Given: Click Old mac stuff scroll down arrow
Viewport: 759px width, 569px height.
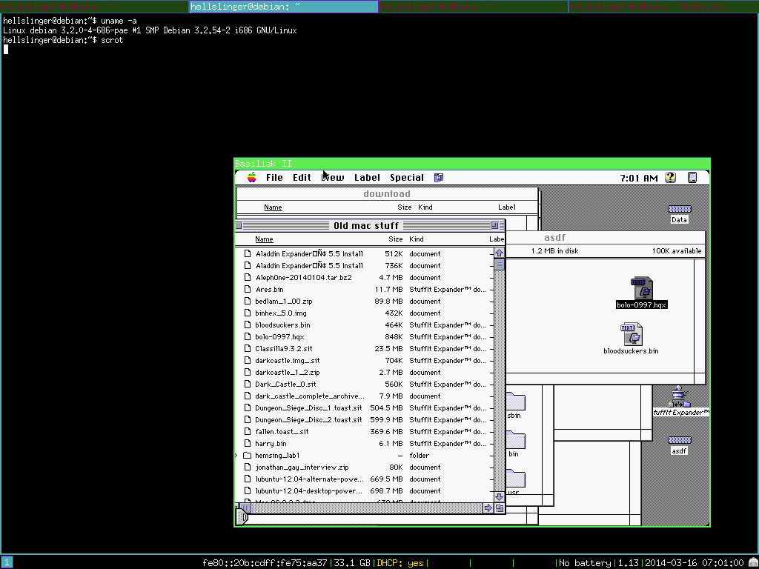Looking at the screenshot, I should tap(499, 497).
